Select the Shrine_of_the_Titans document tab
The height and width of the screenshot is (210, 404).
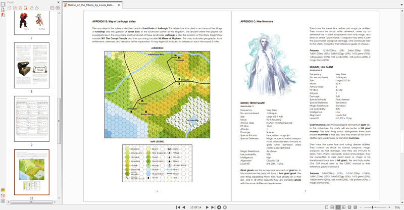[x=93, y=5]
